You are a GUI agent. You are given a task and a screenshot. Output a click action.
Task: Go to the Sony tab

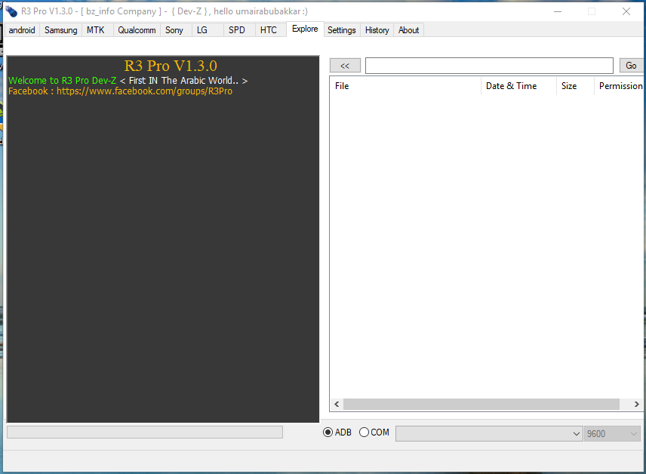click(174, 30)
